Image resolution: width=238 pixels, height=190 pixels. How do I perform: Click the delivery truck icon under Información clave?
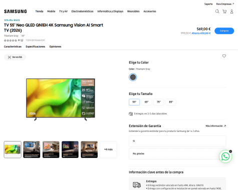137,185
